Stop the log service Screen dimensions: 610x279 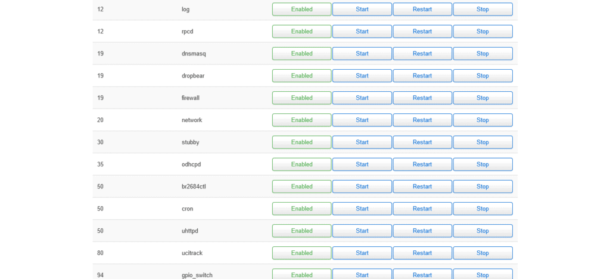pos(483,10)
